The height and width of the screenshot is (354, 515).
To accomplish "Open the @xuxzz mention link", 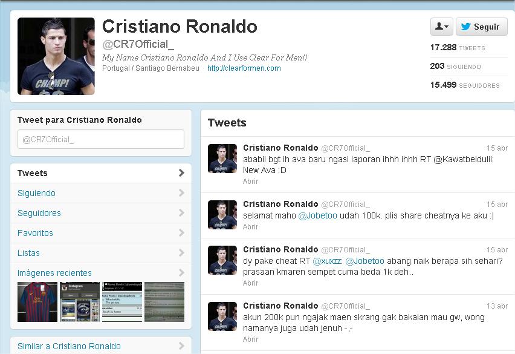I will (x=327, y=261).
